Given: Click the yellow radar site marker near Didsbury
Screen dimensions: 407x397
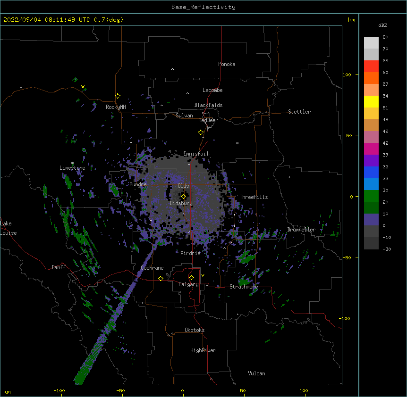Looking at the screenshot, I should [x=183, y=196].
